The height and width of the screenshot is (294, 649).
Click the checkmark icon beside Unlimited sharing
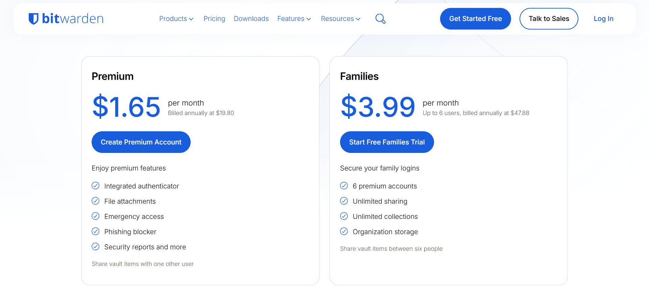[344, 201]
